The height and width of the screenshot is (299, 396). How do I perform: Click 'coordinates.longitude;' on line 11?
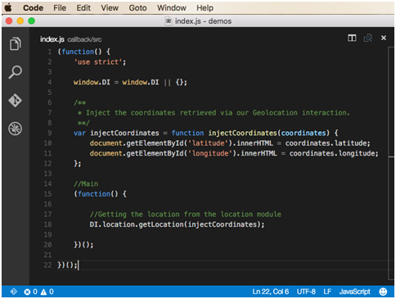click(x=334, y=153)
